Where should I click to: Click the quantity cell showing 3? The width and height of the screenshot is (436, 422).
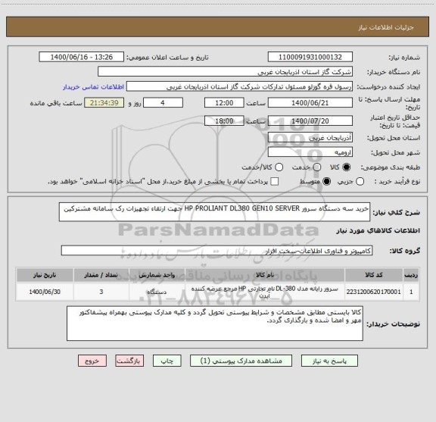pyautogui.click(x=101, y=292)
